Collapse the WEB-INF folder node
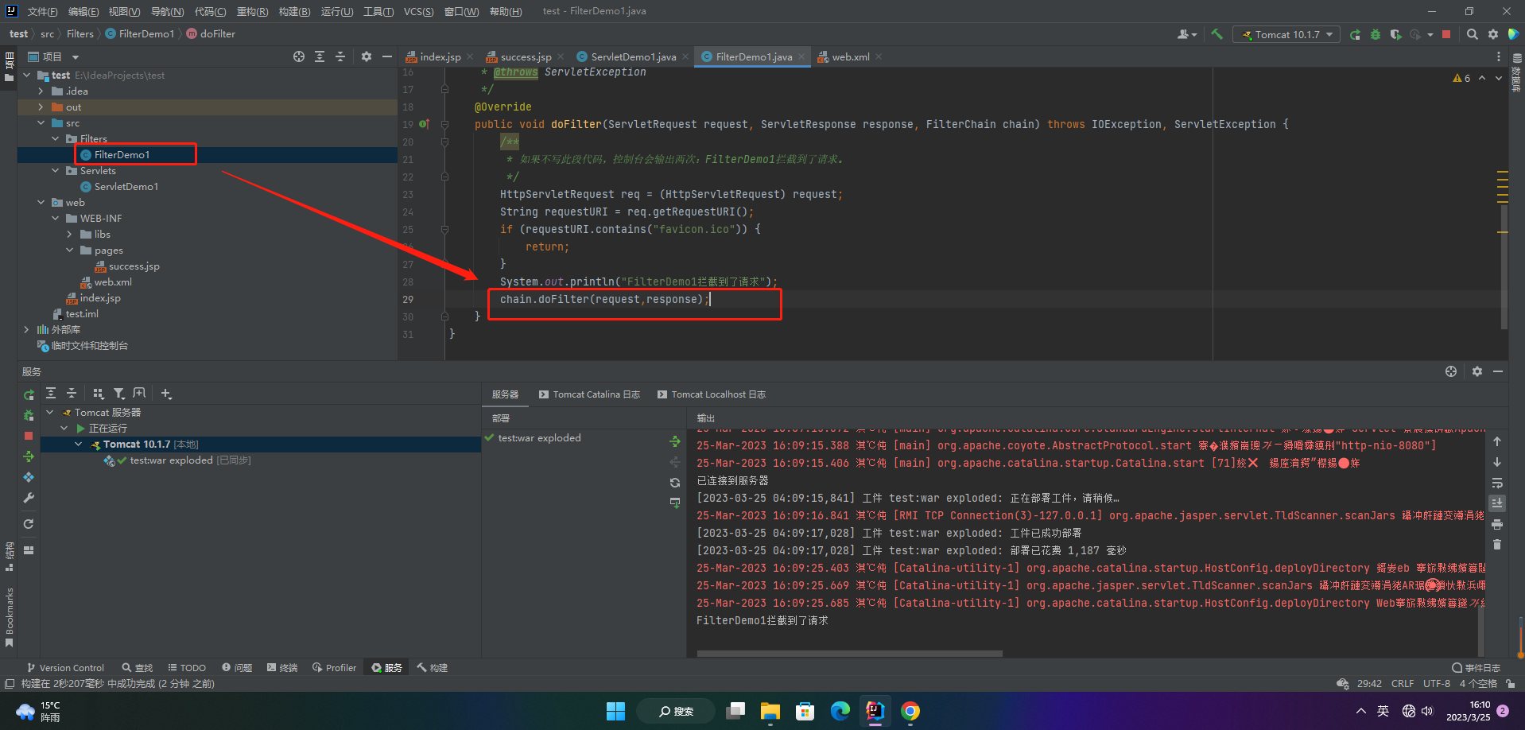Viewport: 1525px width, 730px height. (55, 218)
